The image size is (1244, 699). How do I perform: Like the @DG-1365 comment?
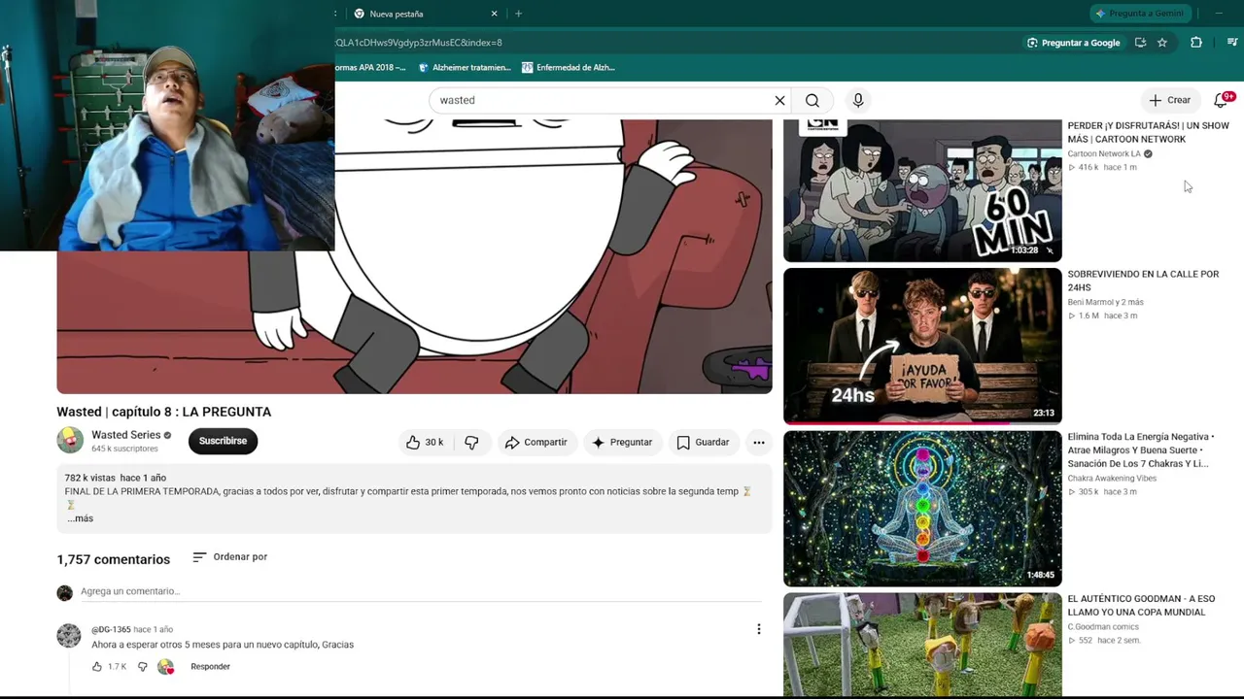pos(97,667)
